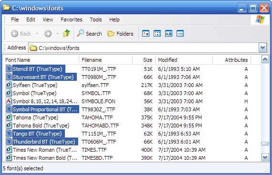Sort by Modified column header
This screenshot has width=272, height=175.
pyautogui.click(x=184, y=60)
